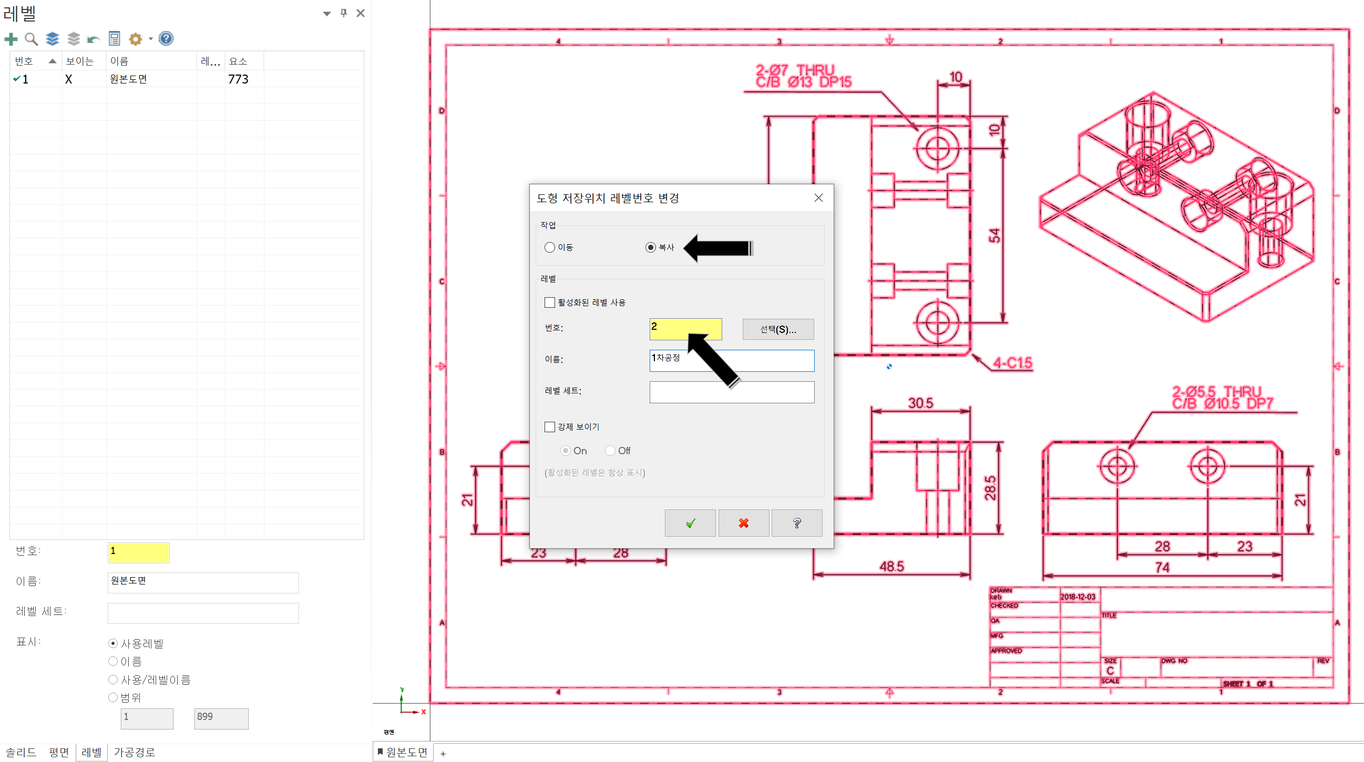Click the blue help question icon

tap(166, 39)
